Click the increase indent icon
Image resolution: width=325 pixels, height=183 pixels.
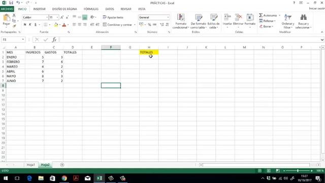[97, 25]
